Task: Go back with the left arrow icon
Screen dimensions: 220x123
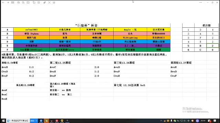Action: tap(3, 2)
